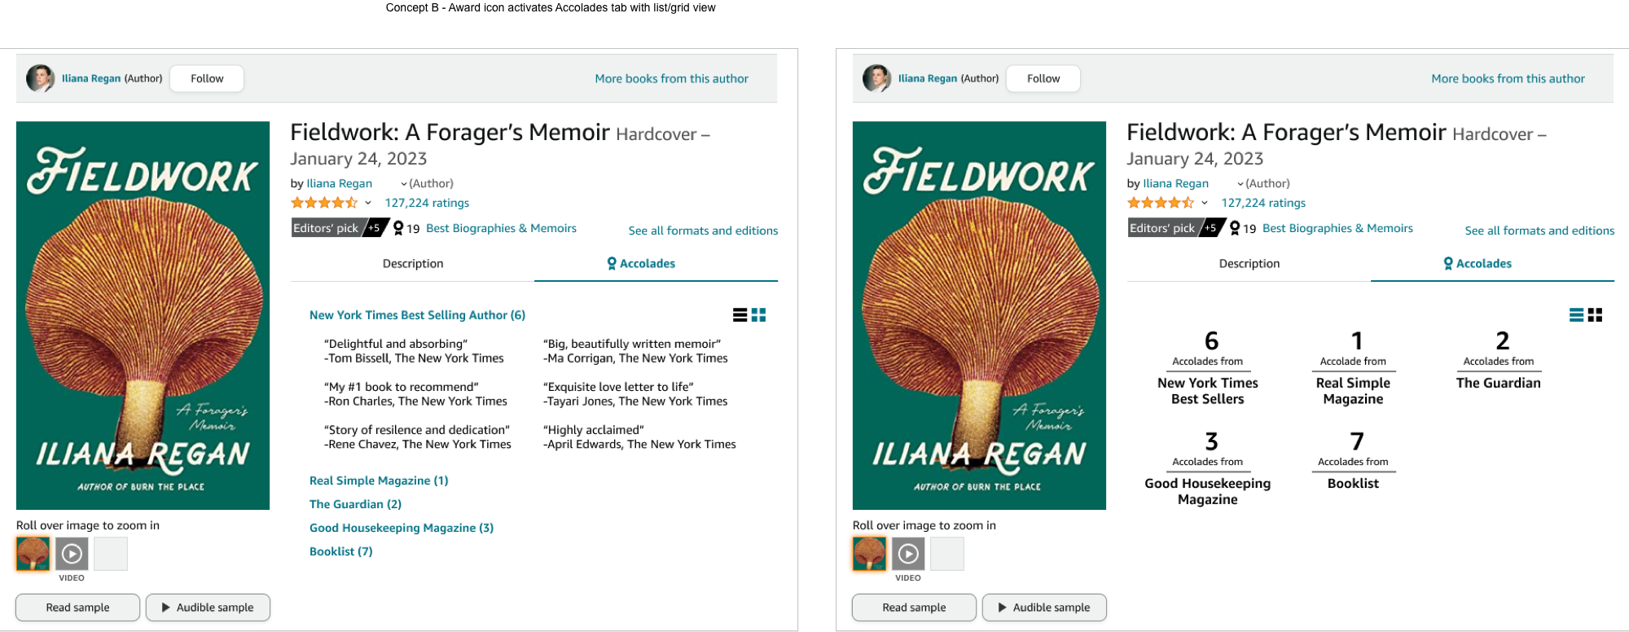Click the "Delightful and absorbing" Tom Bissell quote
The height and width of the screenshot is (632, 1629).
pyautogui.click(x=414, y=351)
